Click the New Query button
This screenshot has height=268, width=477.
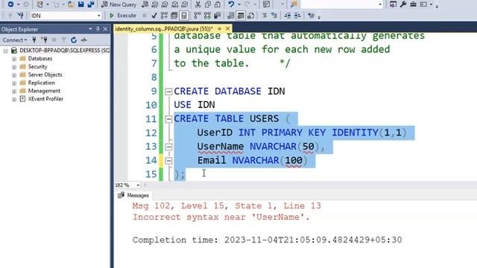pyautogui.click(x=119, y=4)
